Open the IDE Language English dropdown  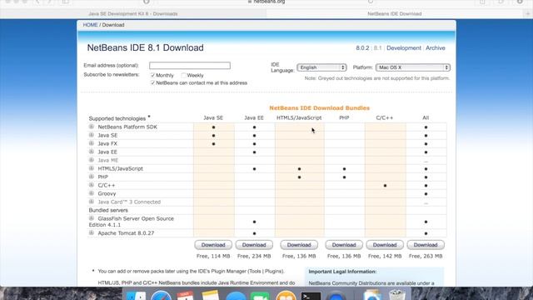[321, 67]
